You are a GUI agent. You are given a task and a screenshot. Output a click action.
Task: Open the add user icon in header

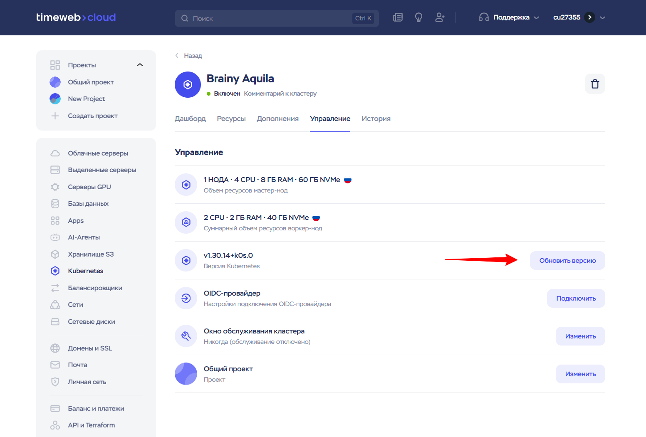[x=440, y=17]
